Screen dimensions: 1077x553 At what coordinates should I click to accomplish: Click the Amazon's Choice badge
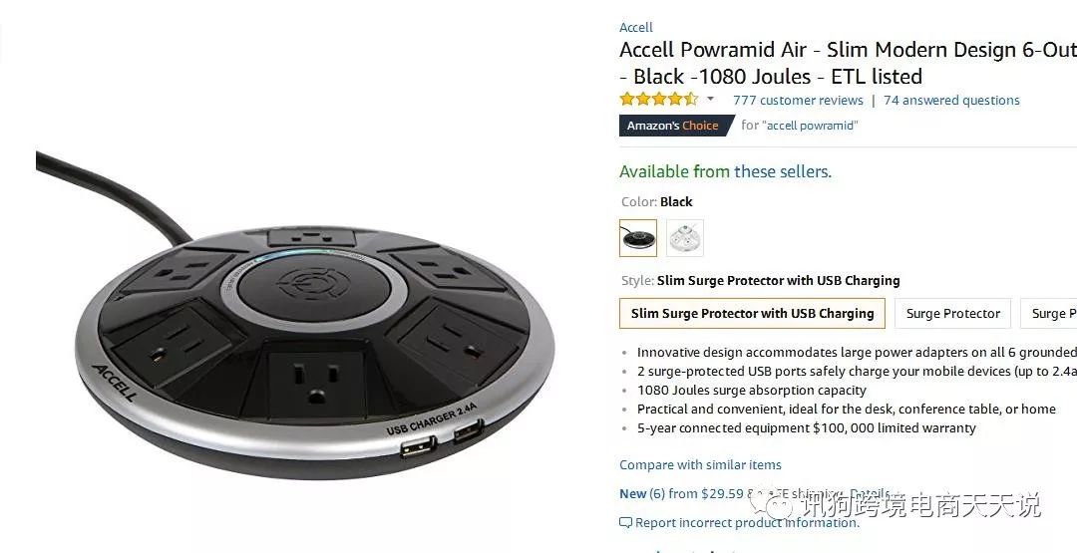[676, 126]
